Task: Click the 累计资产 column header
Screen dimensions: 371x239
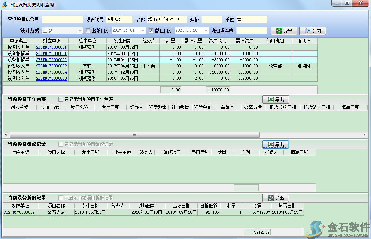Action: 245,41
